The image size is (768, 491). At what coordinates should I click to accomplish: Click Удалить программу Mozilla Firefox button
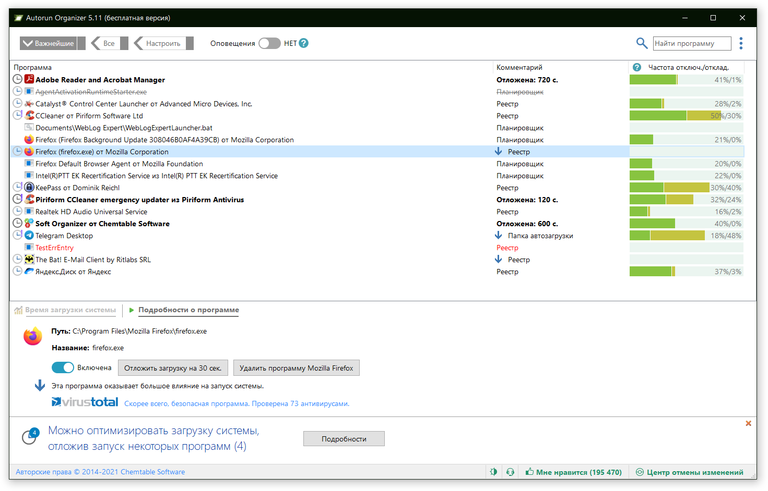[x=296, y=368]
